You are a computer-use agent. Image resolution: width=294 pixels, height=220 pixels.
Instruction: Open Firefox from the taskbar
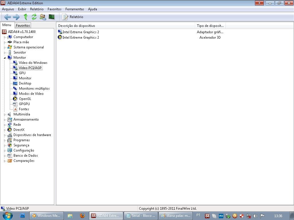pos(82,216)
